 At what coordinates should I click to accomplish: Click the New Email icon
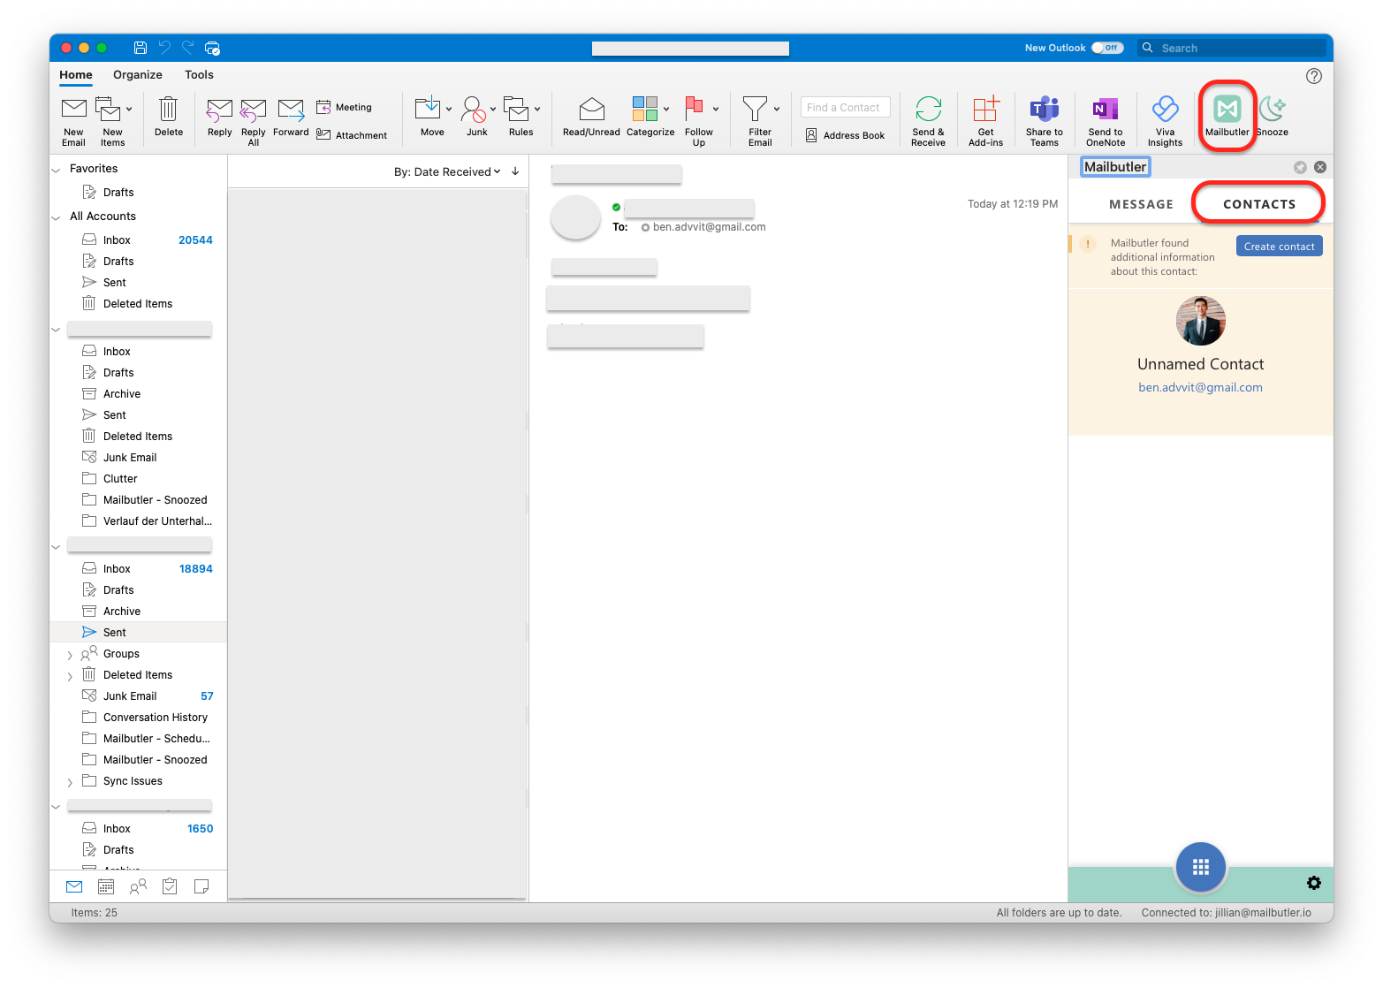[73, 110]
